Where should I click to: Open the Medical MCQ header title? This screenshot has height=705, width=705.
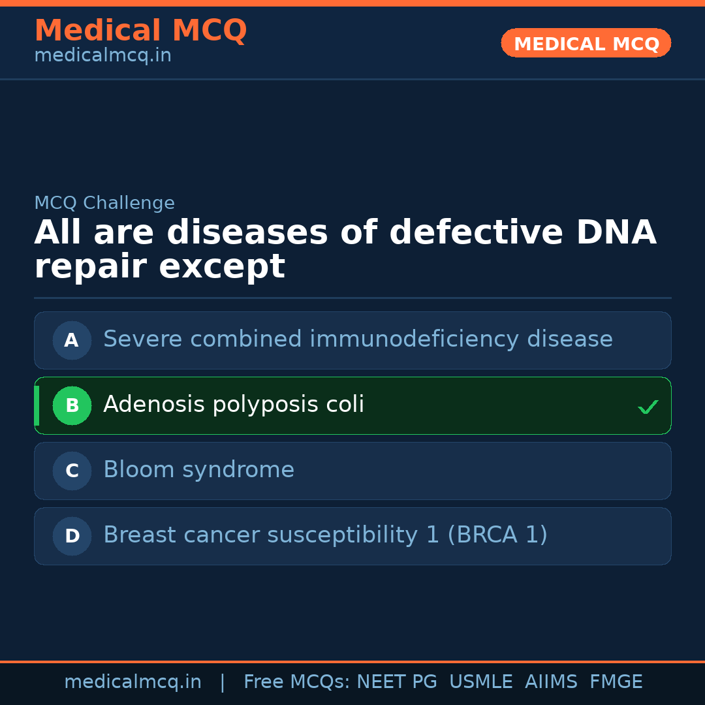coord(140,31)
